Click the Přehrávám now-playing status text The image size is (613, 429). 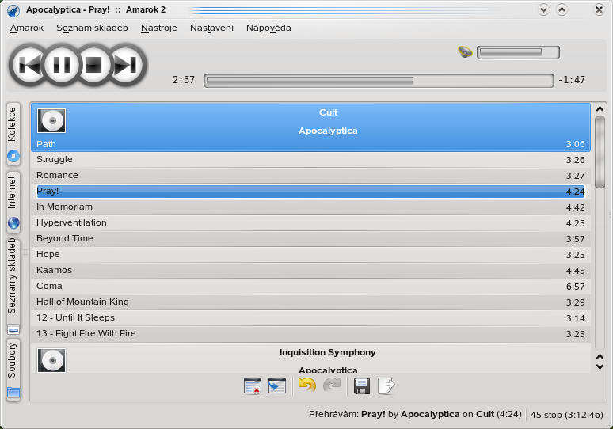[x=415, y=414]
